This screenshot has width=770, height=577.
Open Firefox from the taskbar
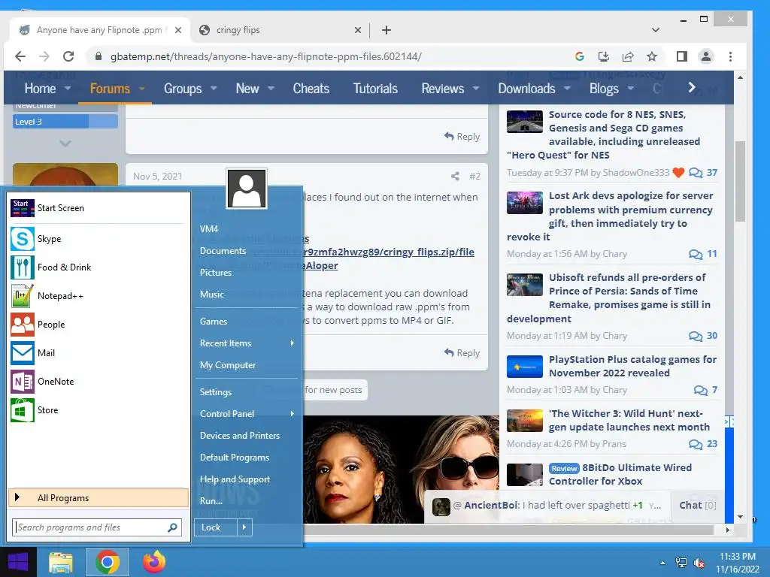pyautogui.click(x=153, y=562)
